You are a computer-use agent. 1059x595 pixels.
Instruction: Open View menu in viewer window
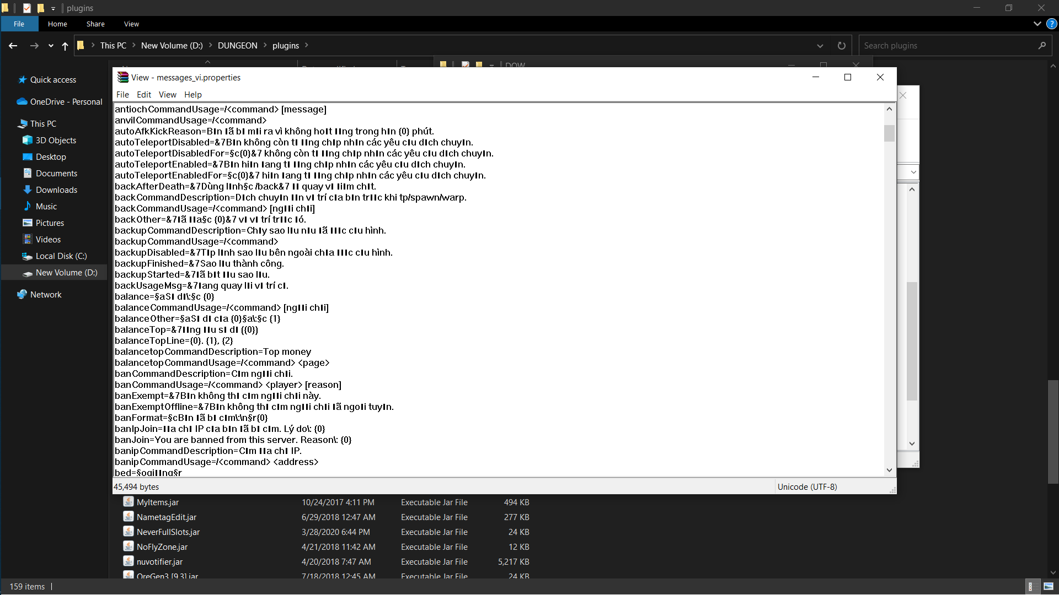(x=168, y=95)
